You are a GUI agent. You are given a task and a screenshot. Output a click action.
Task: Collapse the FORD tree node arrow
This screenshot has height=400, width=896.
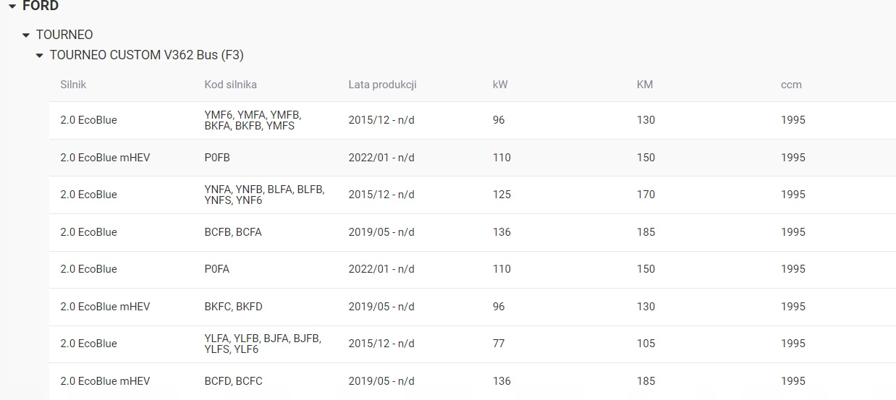click(12, 7)
